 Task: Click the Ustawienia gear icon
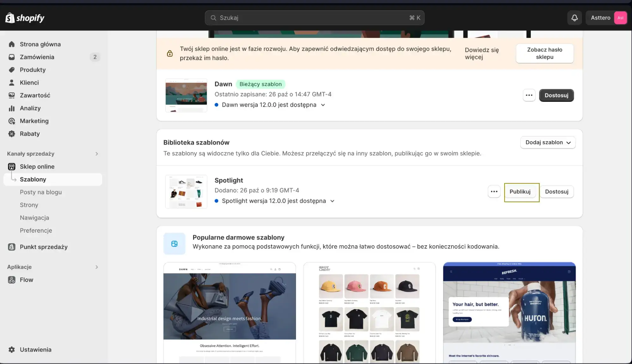coord(12,349)
